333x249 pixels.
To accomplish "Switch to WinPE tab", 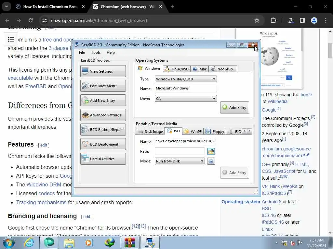I will click(193, 132).
